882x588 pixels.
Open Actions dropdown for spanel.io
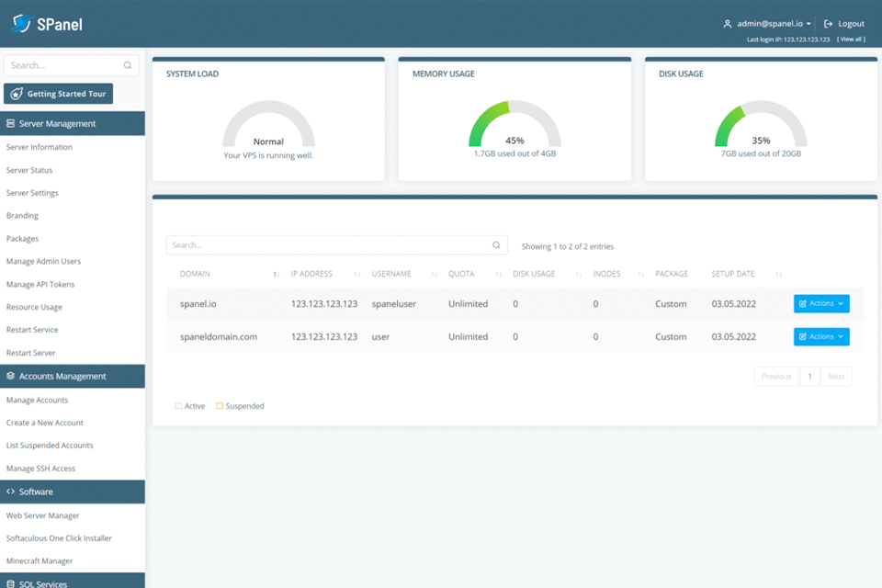[821, 303]
